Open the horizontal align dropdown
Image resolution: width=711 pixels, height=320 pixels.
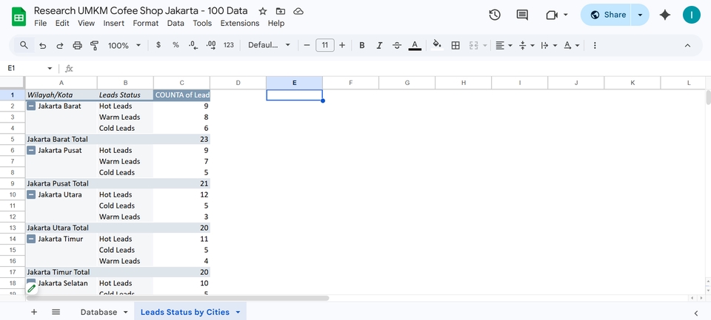click(504, 45)
